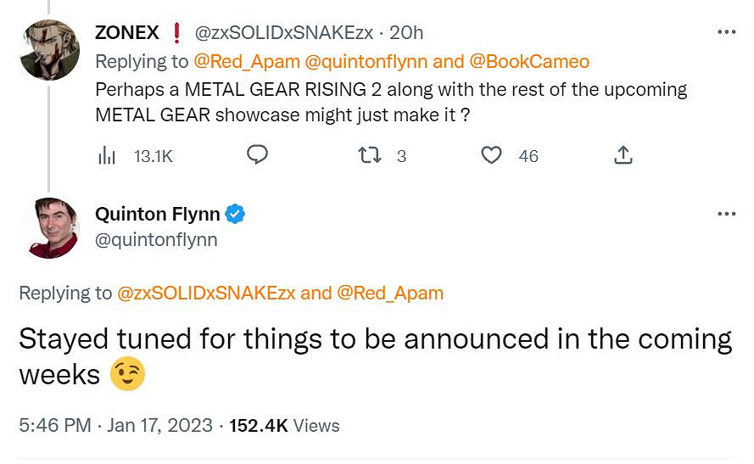Open three-dot menu on ZONEX's tweet
Screen dimensions: 754x464
click(726, 32)
